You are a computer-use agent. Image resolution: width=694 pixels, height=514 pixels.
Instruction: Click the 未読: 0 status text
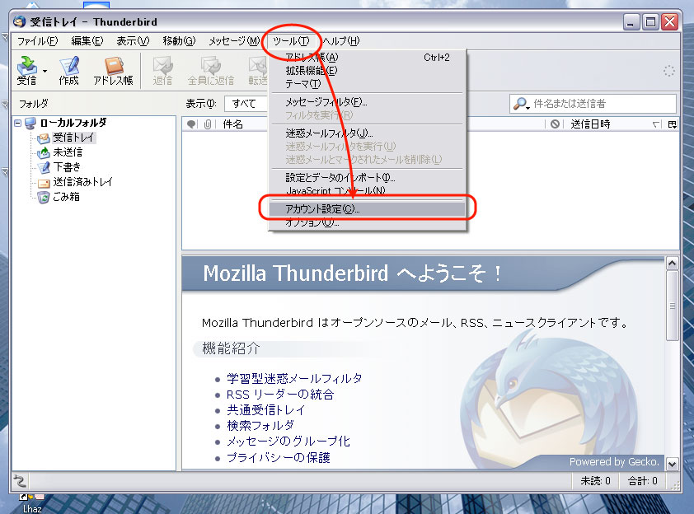(595, 481)
